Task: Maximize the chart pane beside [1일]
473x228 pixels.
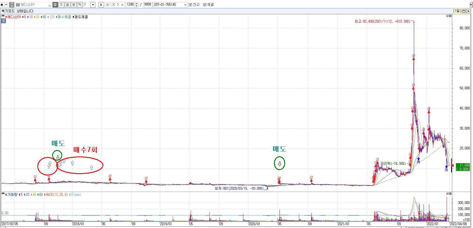Action: click(464, 11)
